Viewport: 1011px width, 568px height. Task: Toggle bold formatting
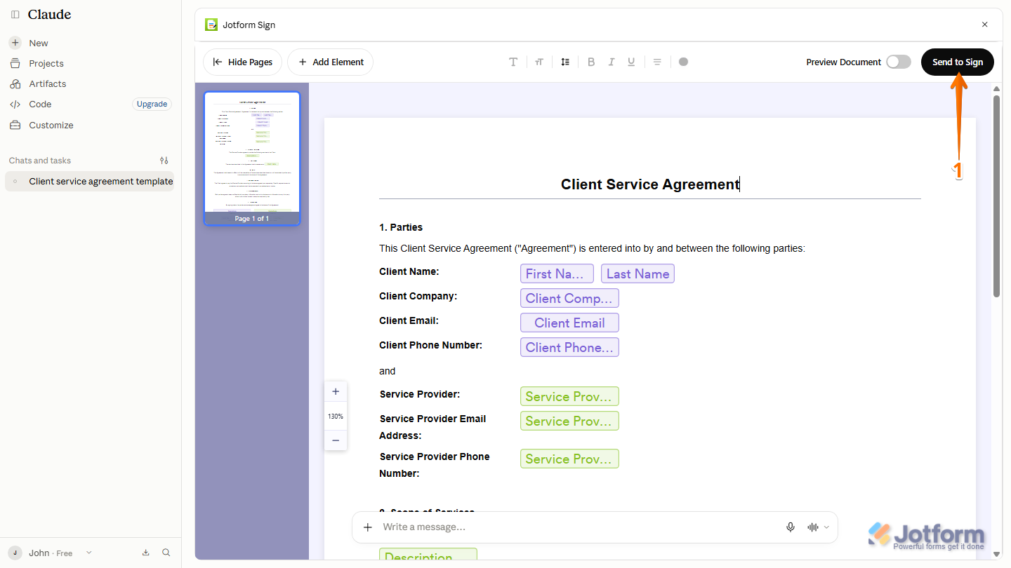tap(591, 62)
